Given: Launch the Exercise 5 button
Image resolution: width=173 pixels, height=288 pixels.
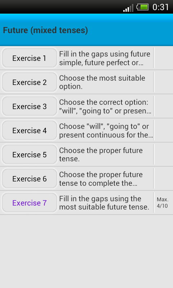Looking at the screenshot, I should (30, 154).
